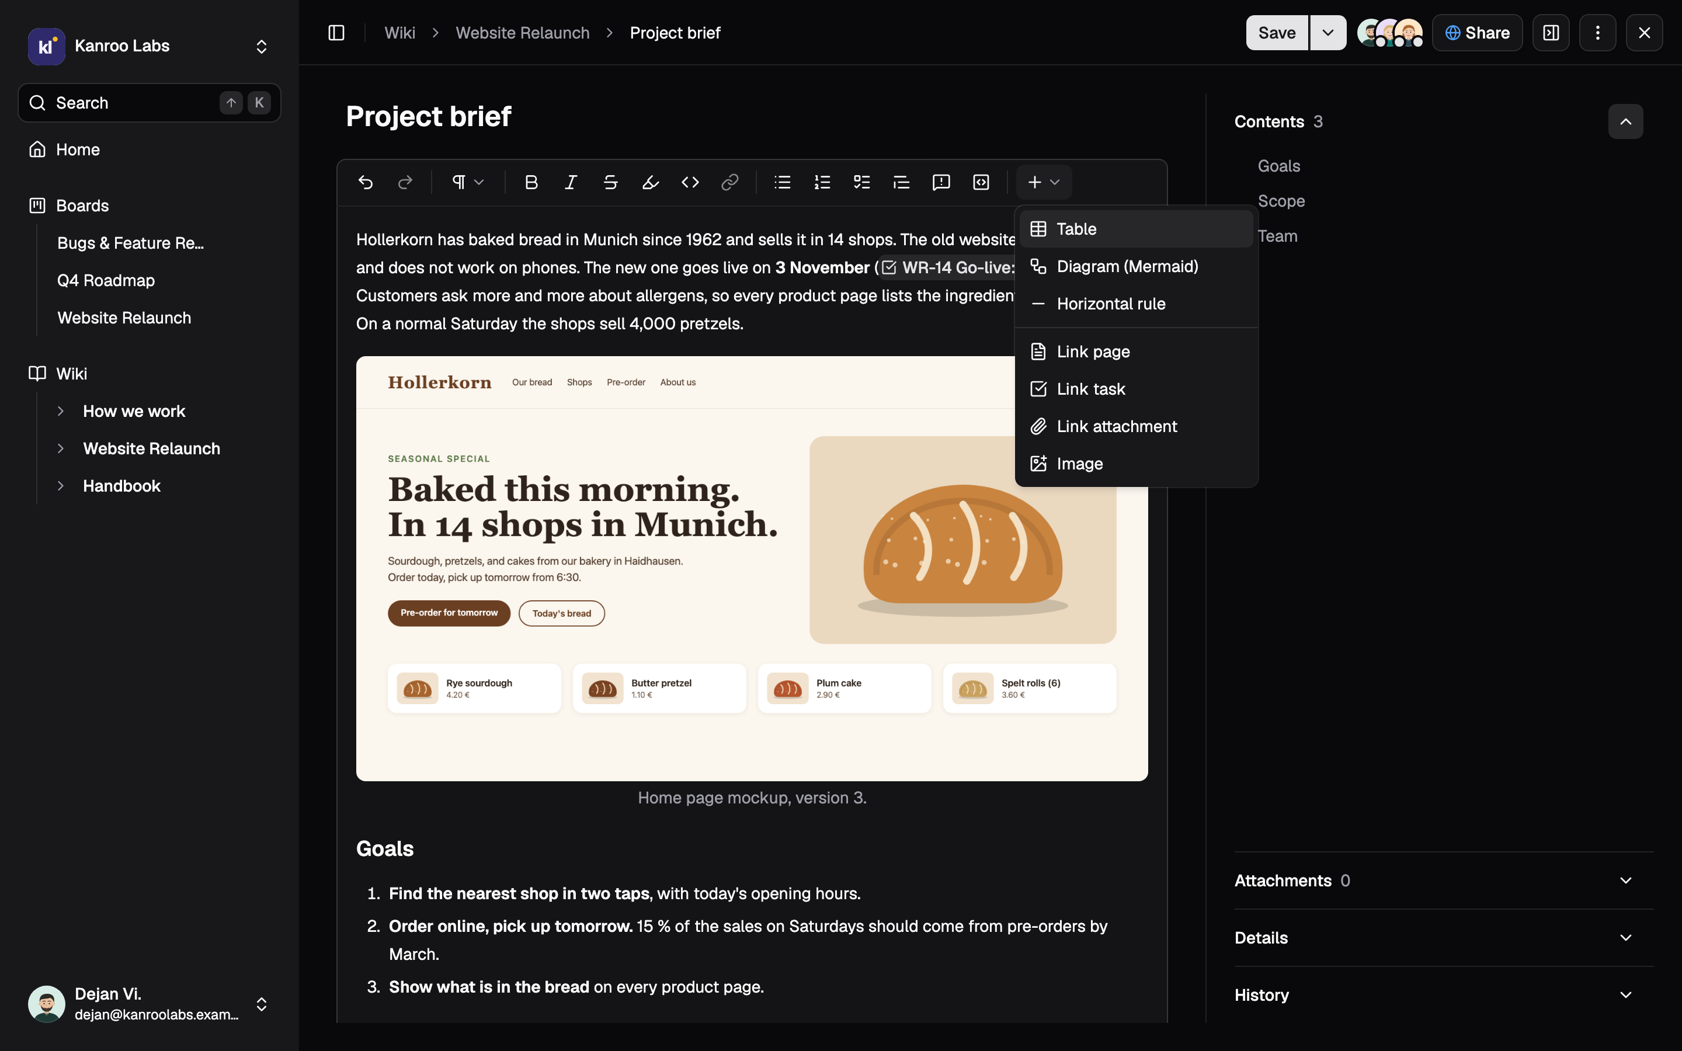The image size is (1682, 1051).
Task: Click the undo icon in editor toolbar
Action: [x=366, y=182]
